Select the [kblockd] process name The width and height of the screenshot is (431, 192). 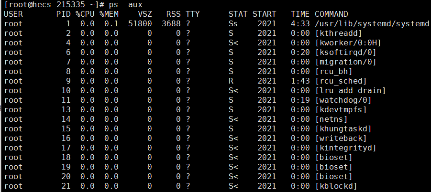point(336,186)
